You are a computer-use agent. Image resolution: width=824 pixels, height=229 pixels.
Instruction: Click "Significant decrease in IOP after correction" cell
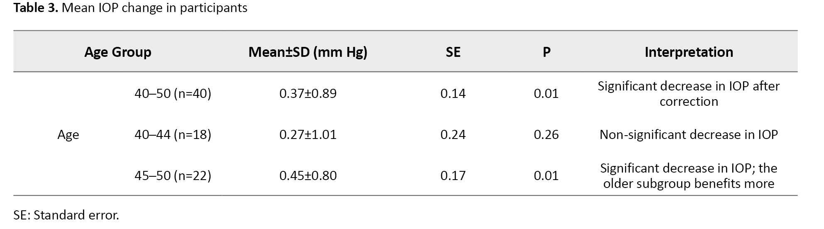689,94
